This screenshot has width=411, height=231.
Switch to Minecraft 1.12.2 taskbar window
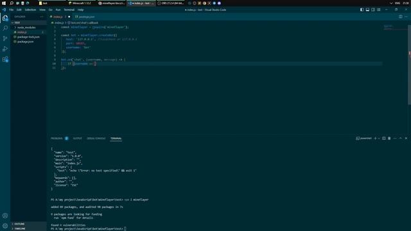pyautogui.click(x=82, y=3)
